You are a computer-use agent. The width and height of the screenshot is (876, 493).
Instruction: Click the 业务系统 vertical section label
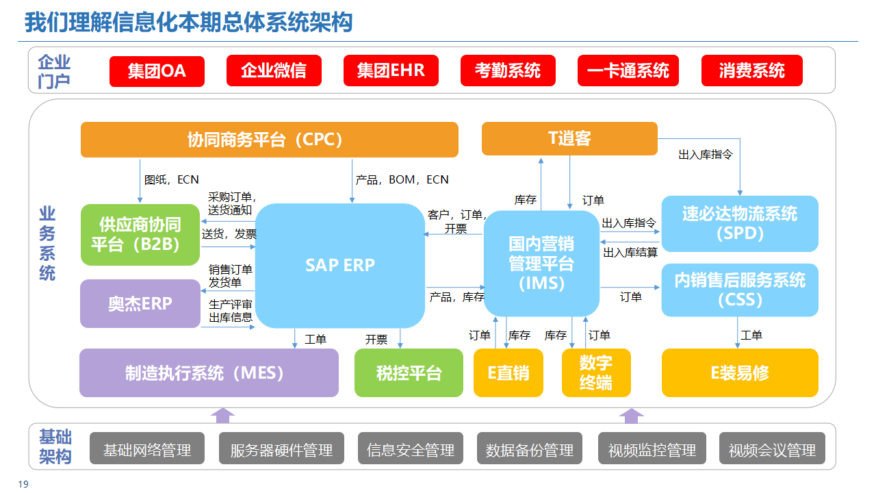coord(47,244)
